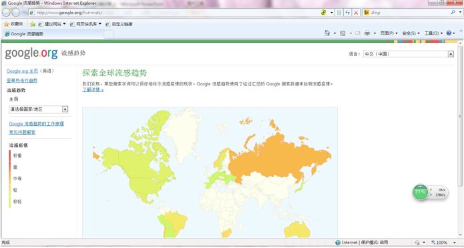This screenshot has height=248, width=464.
Task: Click the browser Back arrow button
Action: click(x=6, y=13)
